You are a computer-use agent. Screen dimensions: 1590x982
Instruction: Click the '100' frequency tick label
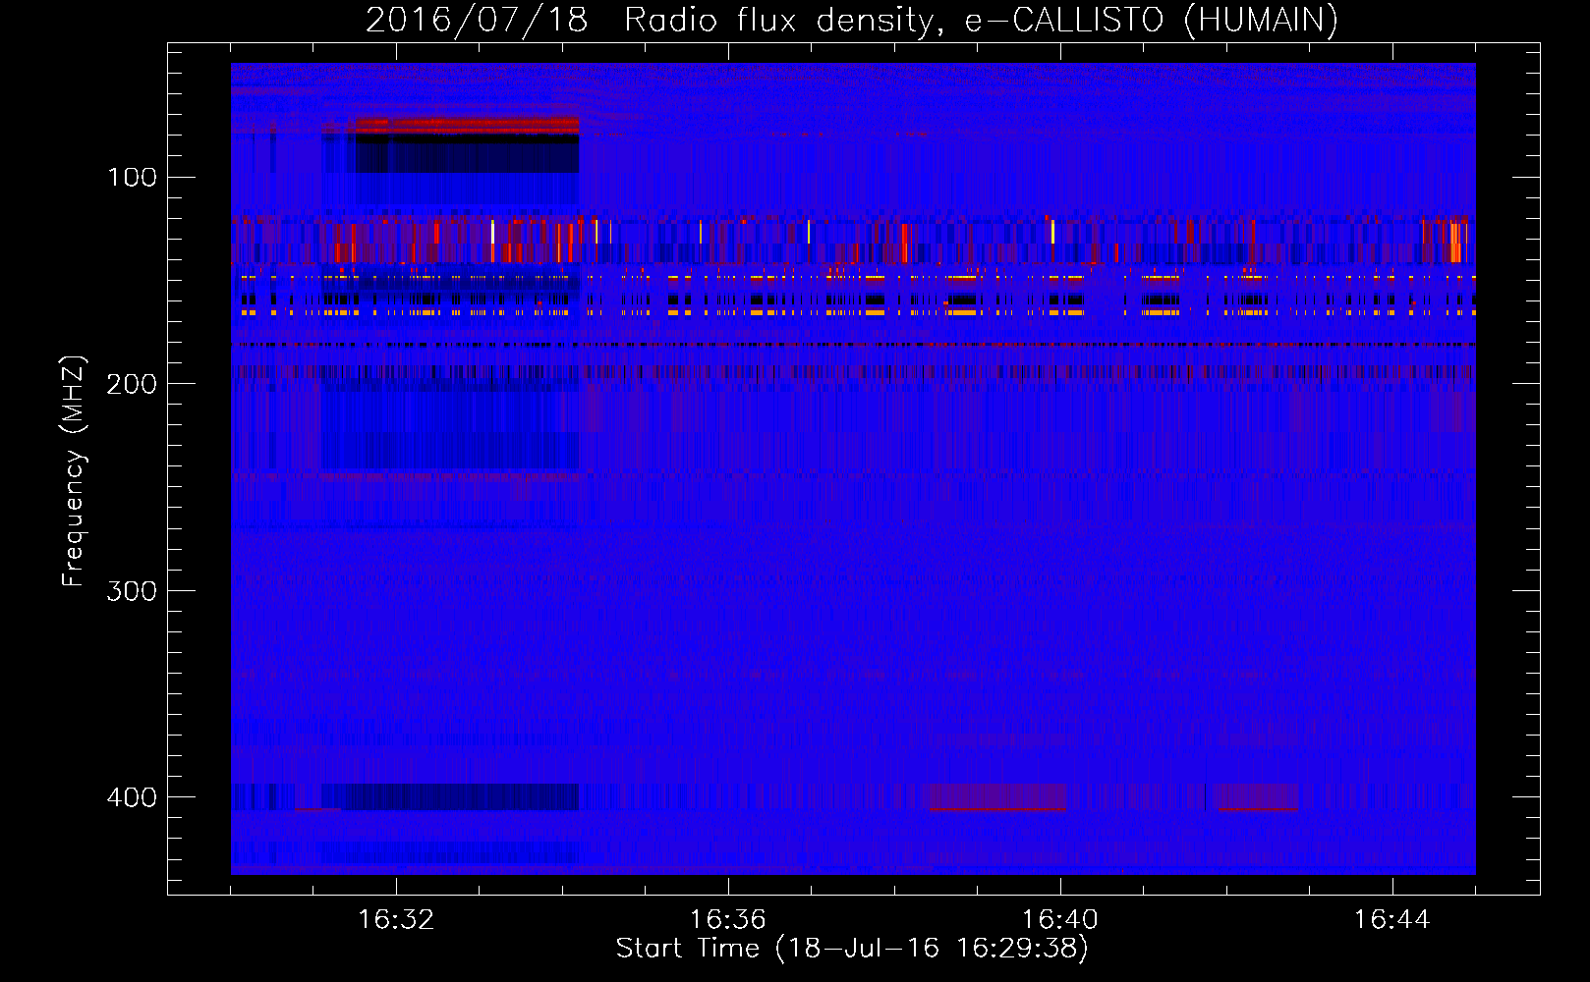pyautogui.click(x=133, y=178)
